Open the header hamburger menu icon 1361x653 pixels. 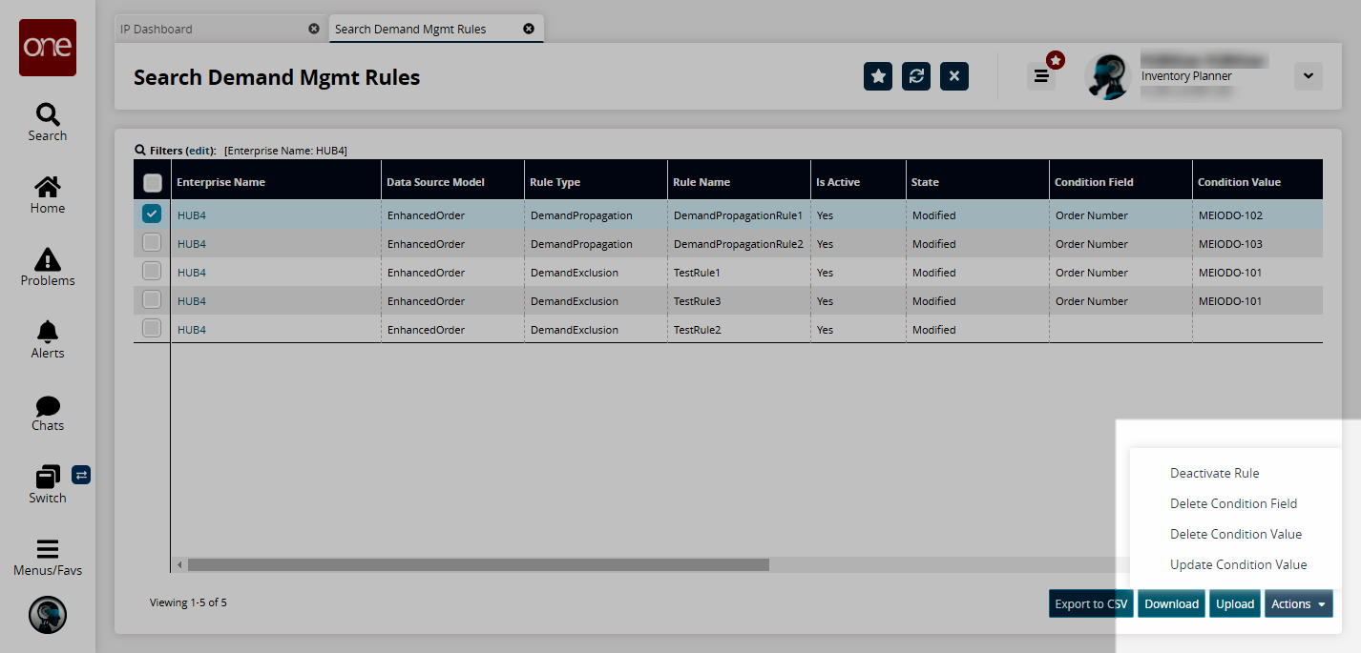pyautogui.click(x=1041, y=76)
